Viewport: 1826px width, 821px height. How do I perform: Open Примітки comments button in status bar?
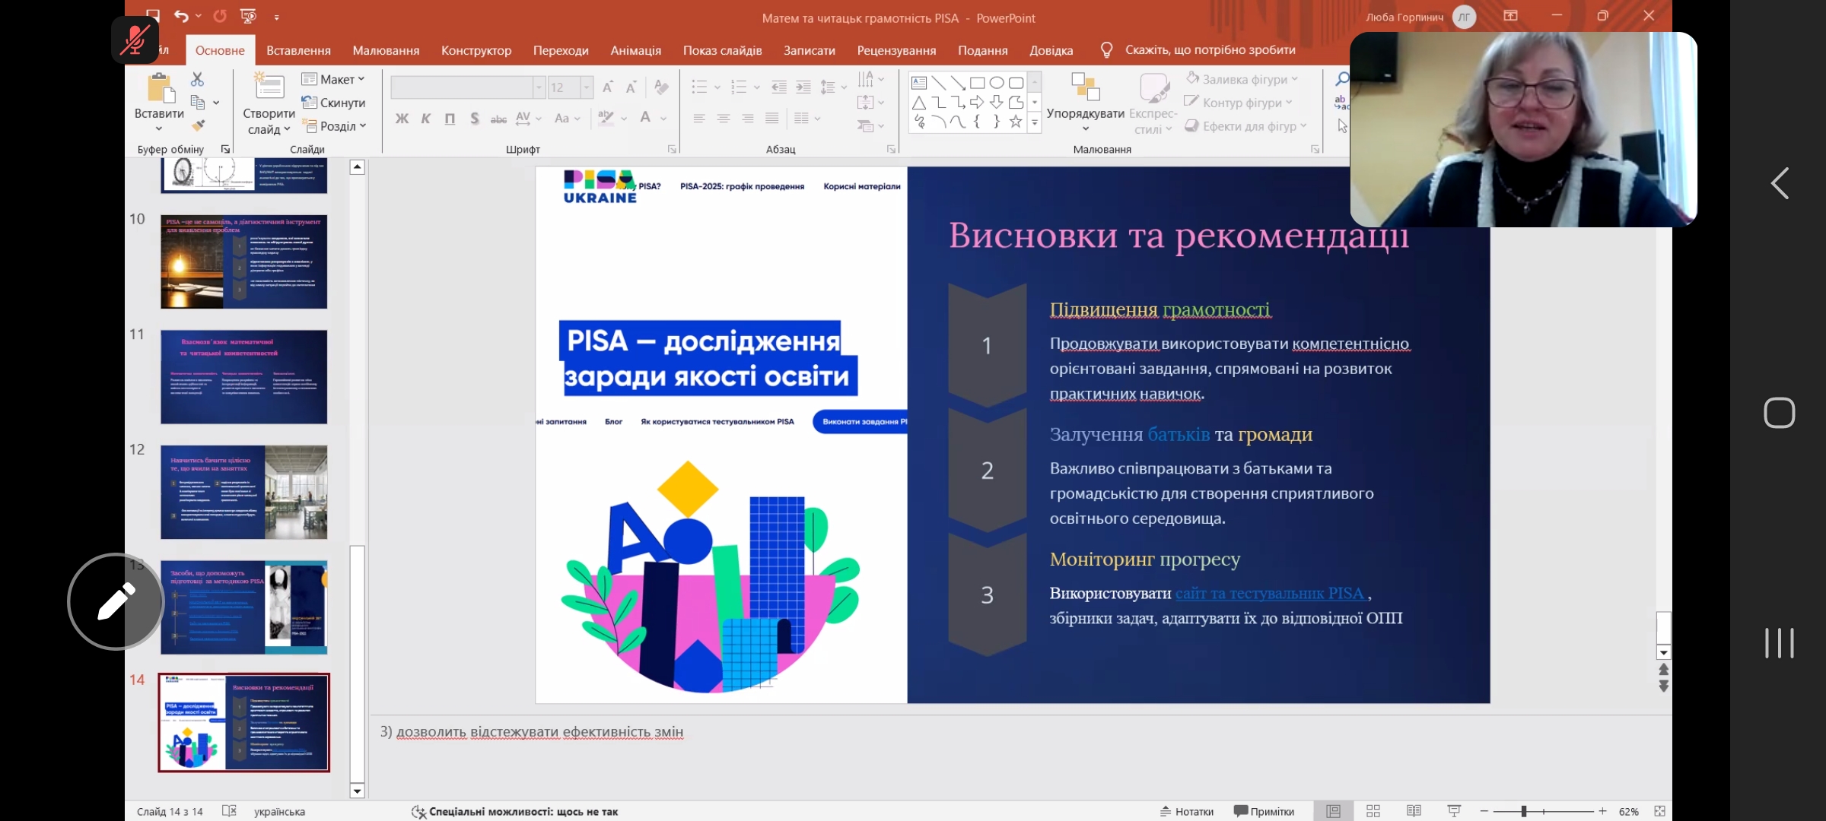1265,811
